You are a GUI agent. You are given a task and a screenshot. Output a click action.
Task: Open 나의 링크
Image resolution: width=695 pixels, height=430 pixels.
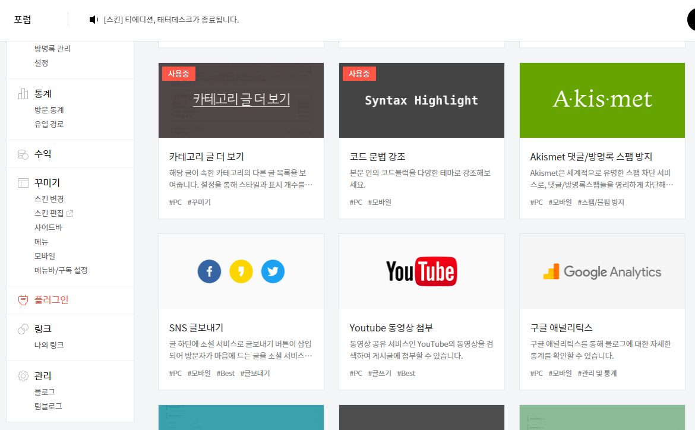coord(49,345)
